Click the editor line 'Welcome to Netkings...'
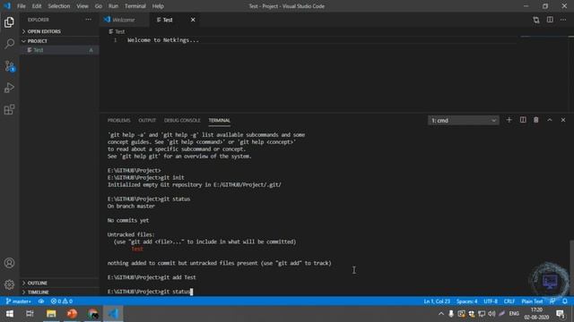 (163, 40)
